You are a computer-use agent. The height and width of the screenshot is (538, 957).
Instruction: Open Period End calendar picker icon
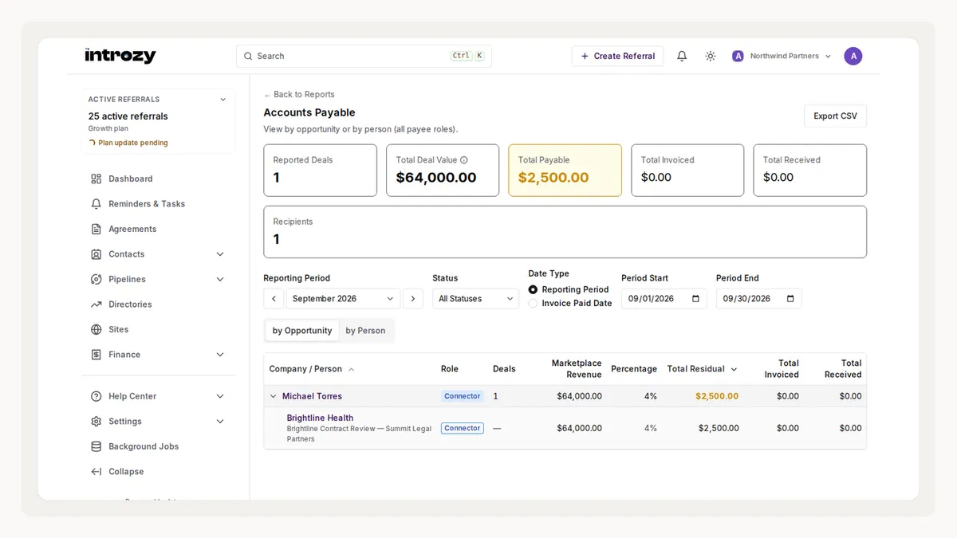click(790, 299)
